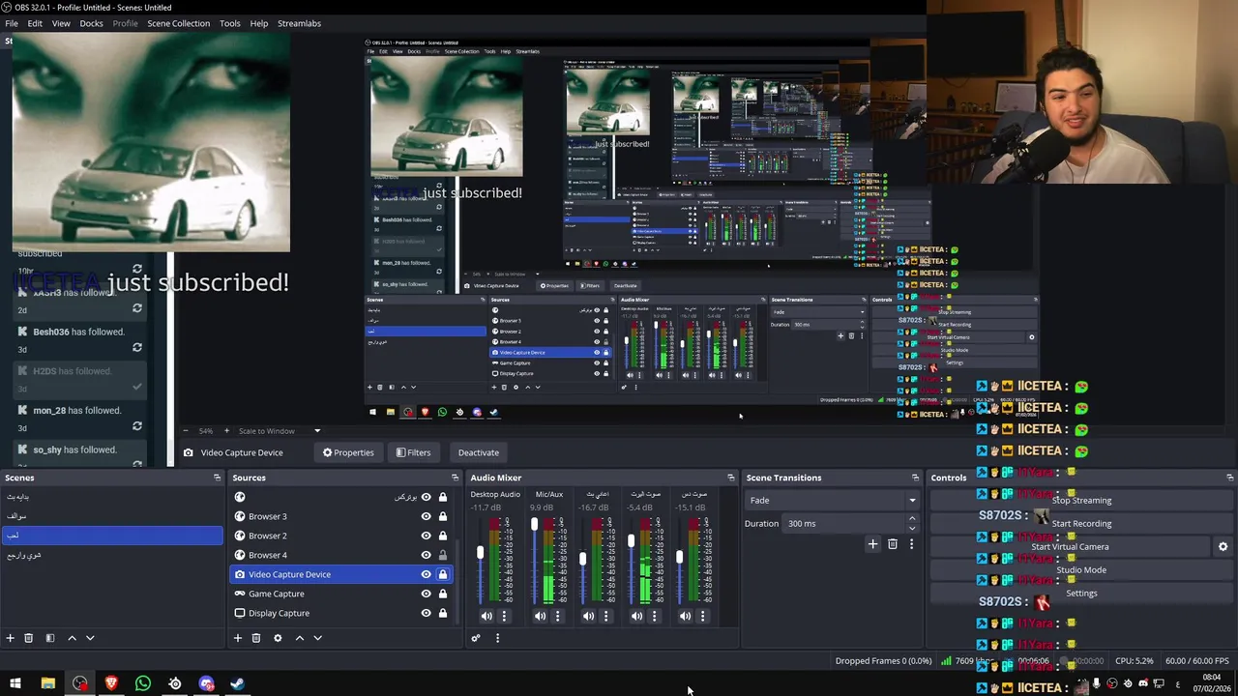The image size is (1238, 696).
Task: Click the Start Recording button
Action: pyautogui.click(x=1081, y=524)
